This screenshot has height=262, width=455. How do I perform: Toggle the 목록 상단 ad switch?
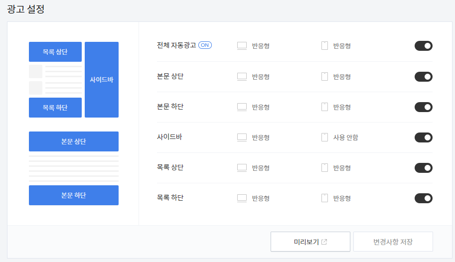(x=424, y=168)
